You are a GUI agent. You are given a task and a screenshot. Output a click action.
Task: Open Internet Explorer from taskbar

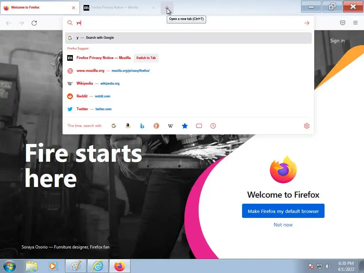pos(98,266)
